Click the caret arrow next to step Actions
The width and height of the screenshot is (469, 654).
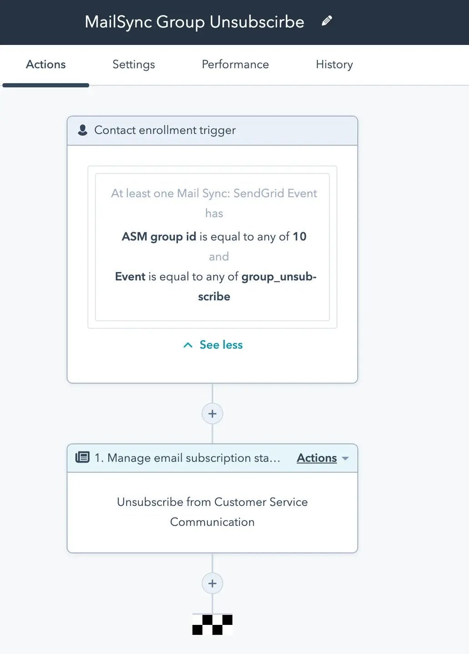tap(345, 458)
